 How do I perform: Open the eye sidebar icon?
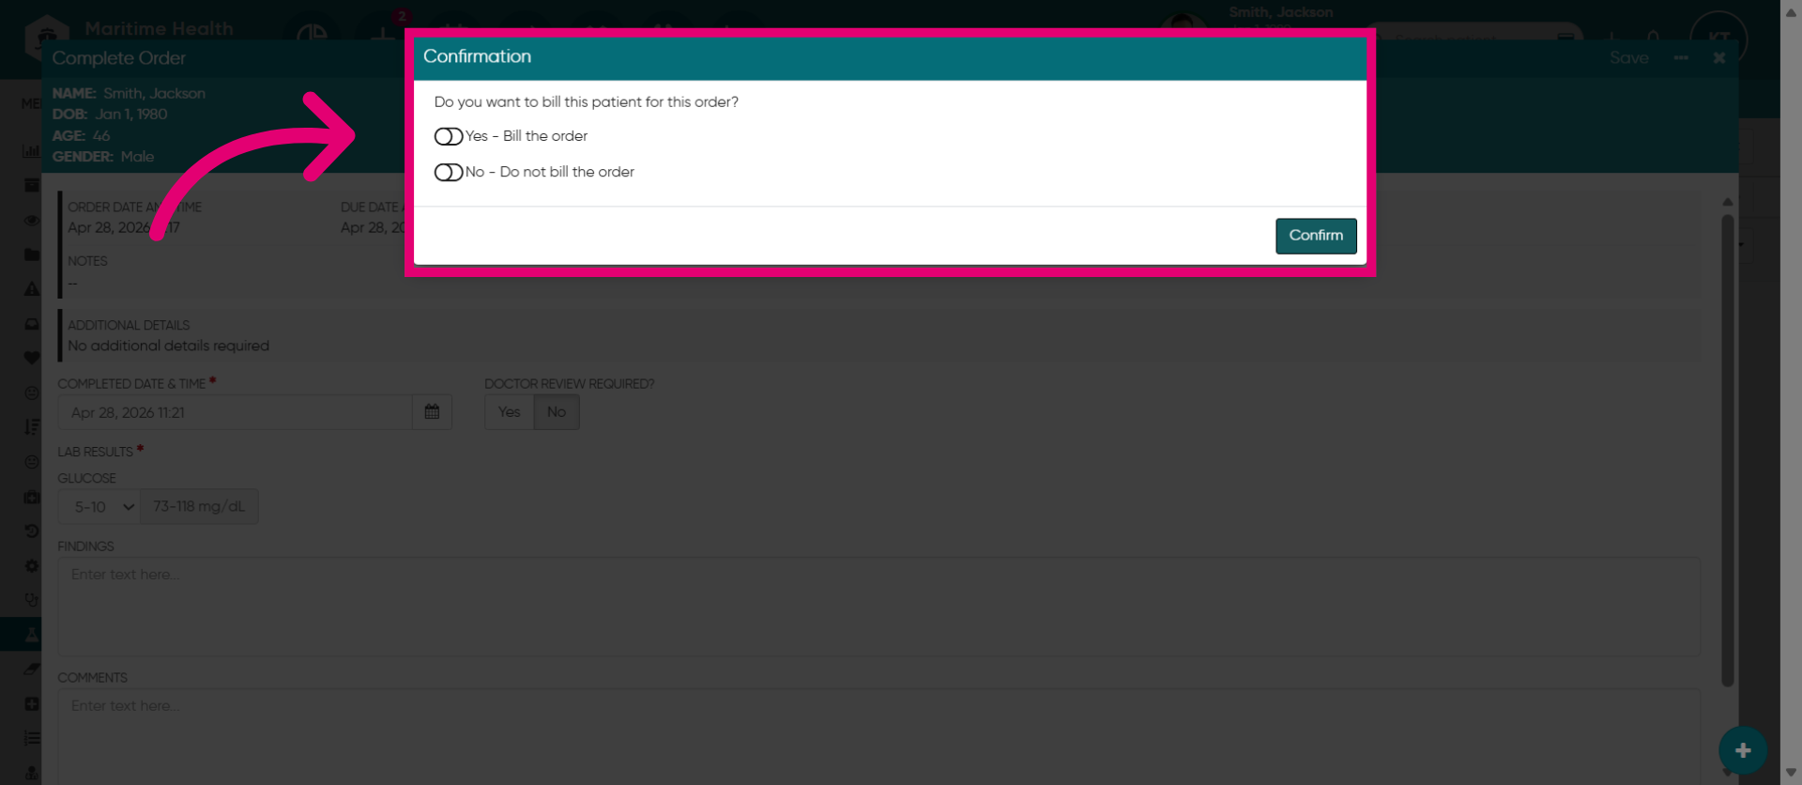(31, 220)
